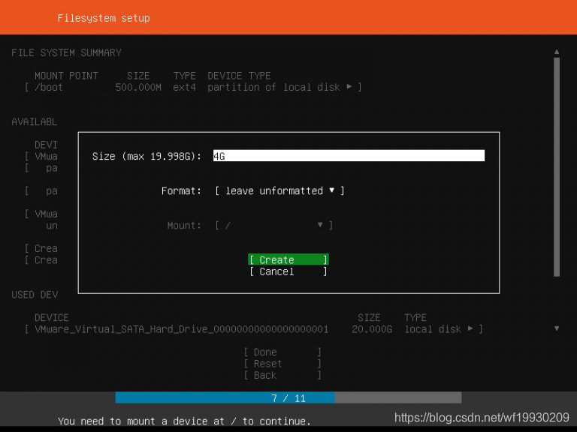Open the /boot partition row menu arrow
This screenshot has height=432, width=577.
point(349,87)
